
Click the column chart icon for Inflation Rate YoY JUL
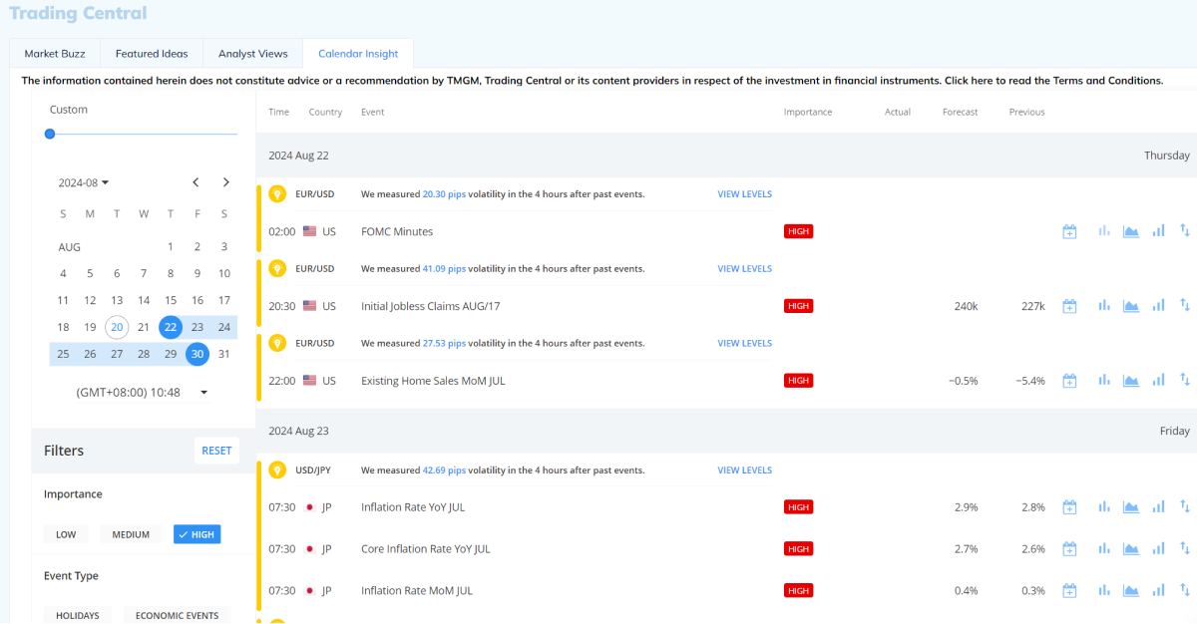coord(1158,506)
